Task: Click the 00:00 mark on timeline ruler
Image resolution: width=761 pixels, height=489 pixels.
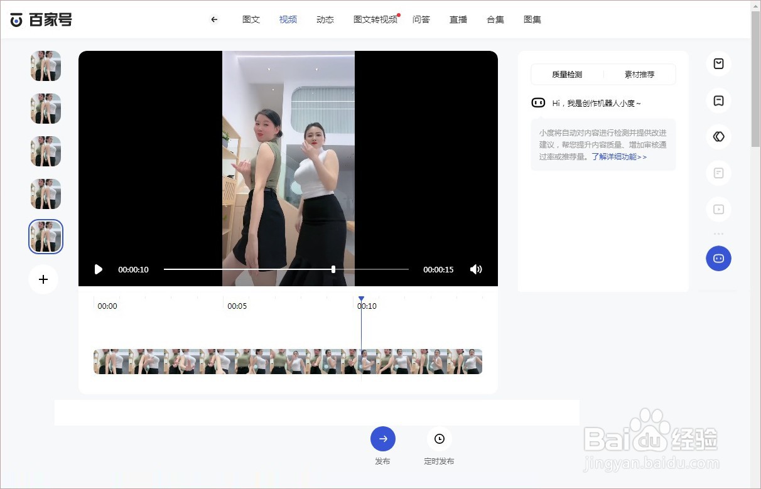Action: [107, 306]
